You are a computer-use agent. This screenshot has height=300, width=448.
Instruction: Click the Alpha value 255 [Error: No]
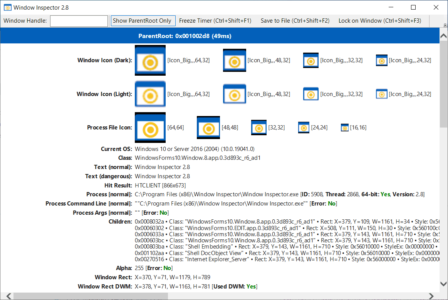point(154,268)
